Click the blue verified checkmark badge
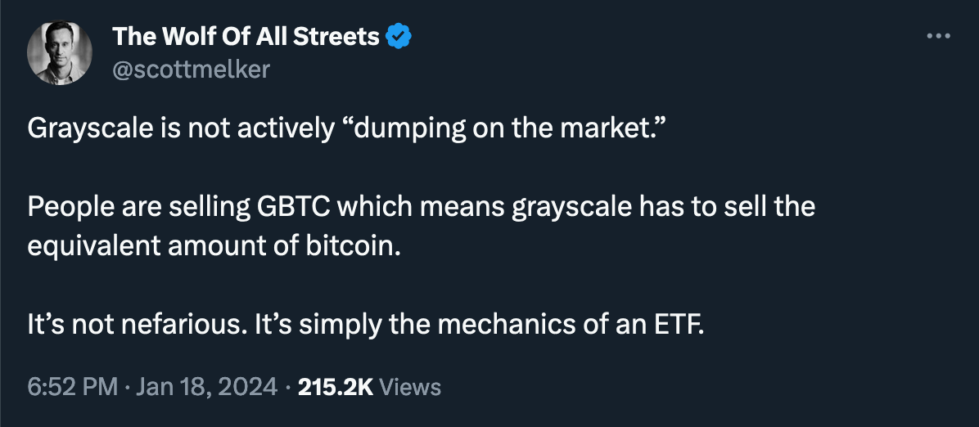This screenshot has height=427, width=979. coord(399,37)
